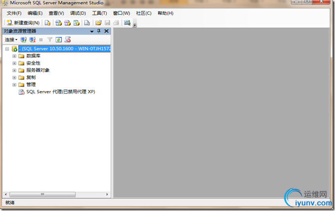Open the 窗口(W) menu
Viewport: 335px width, 211px height.
122,13
